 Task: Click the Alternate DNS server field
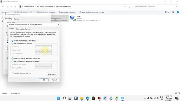(x=43, y=68)
